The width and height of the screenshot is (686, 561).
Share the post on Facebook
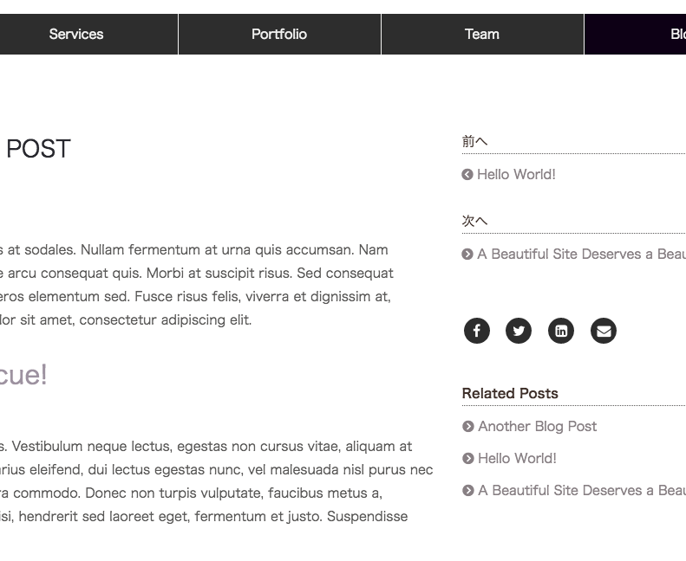[477, 331]
